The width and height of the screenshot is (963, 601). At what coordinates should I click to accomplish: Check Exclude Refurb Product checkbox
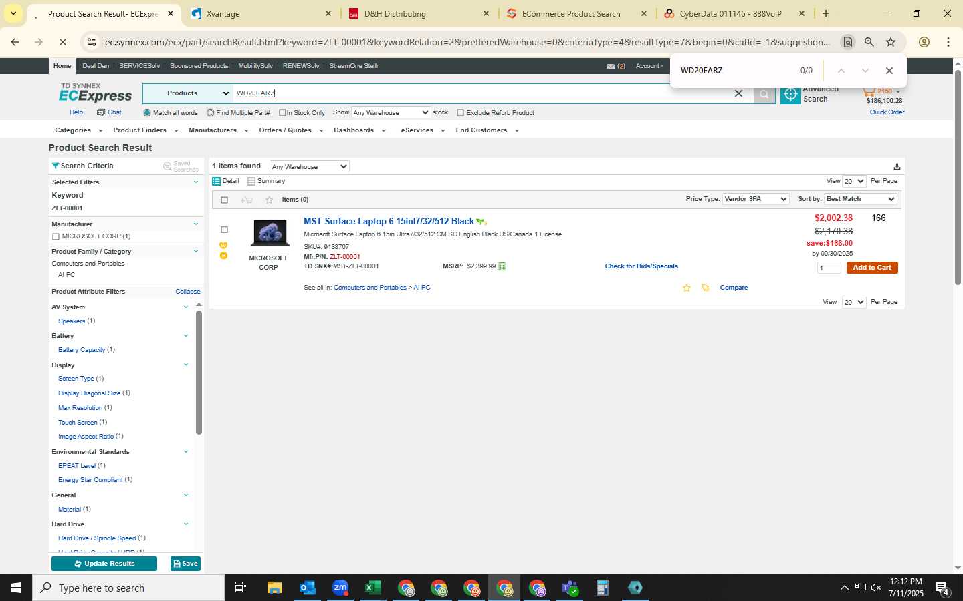(x=460, y=113)
